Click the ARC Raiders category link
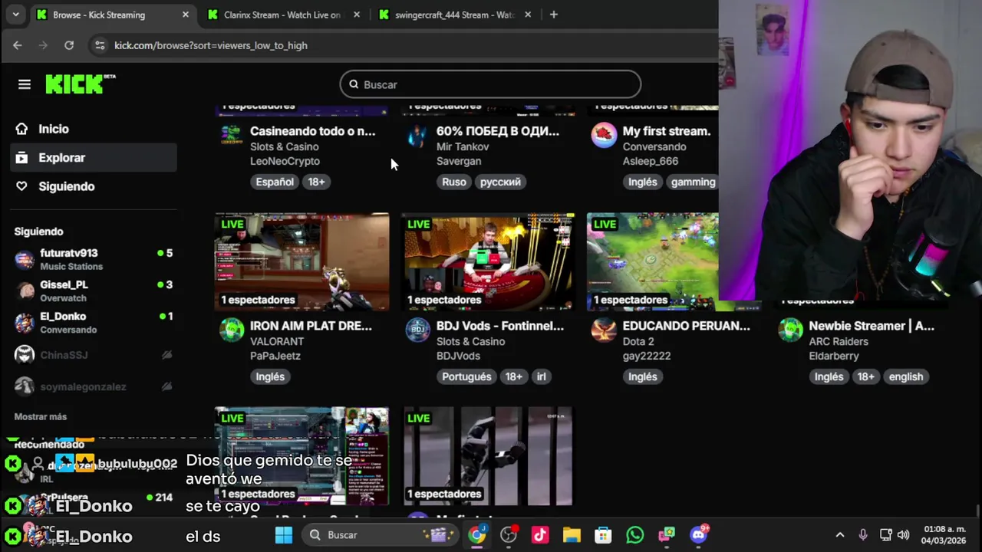Screen dimensions: 982x552 pyautogui.click(x=839, y=341)
